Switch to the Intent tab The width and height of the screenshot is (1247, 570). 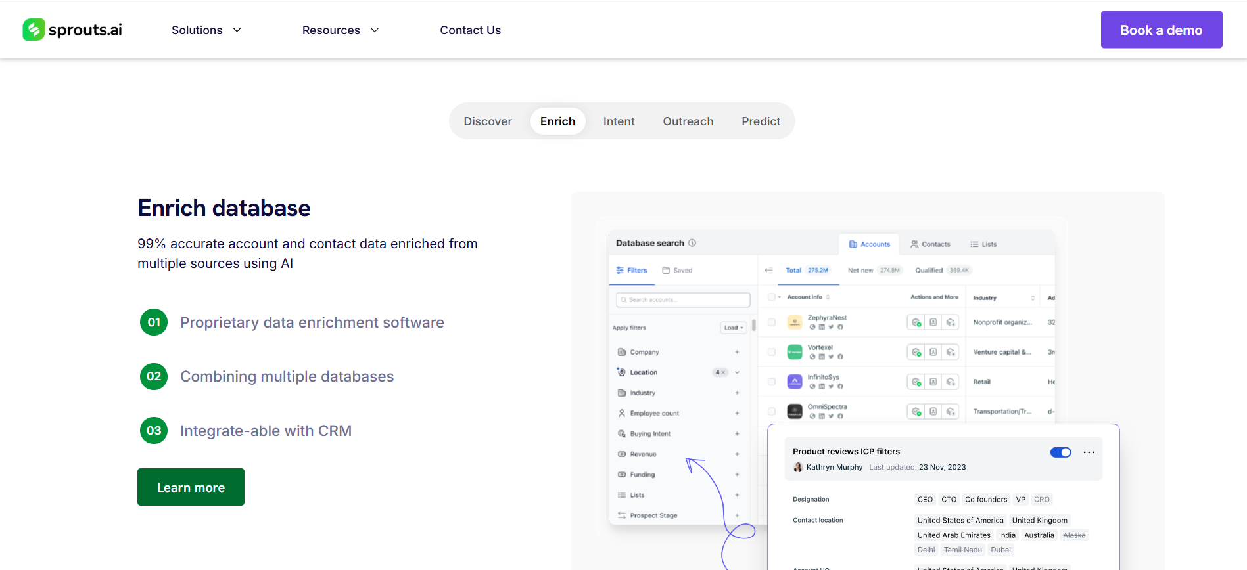[x=619, y=121]
